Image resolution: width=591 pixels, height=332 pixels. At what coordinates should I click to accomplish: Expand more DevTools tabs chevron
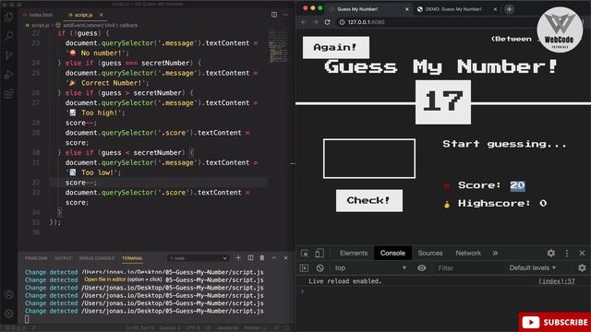tap(495, 254)
